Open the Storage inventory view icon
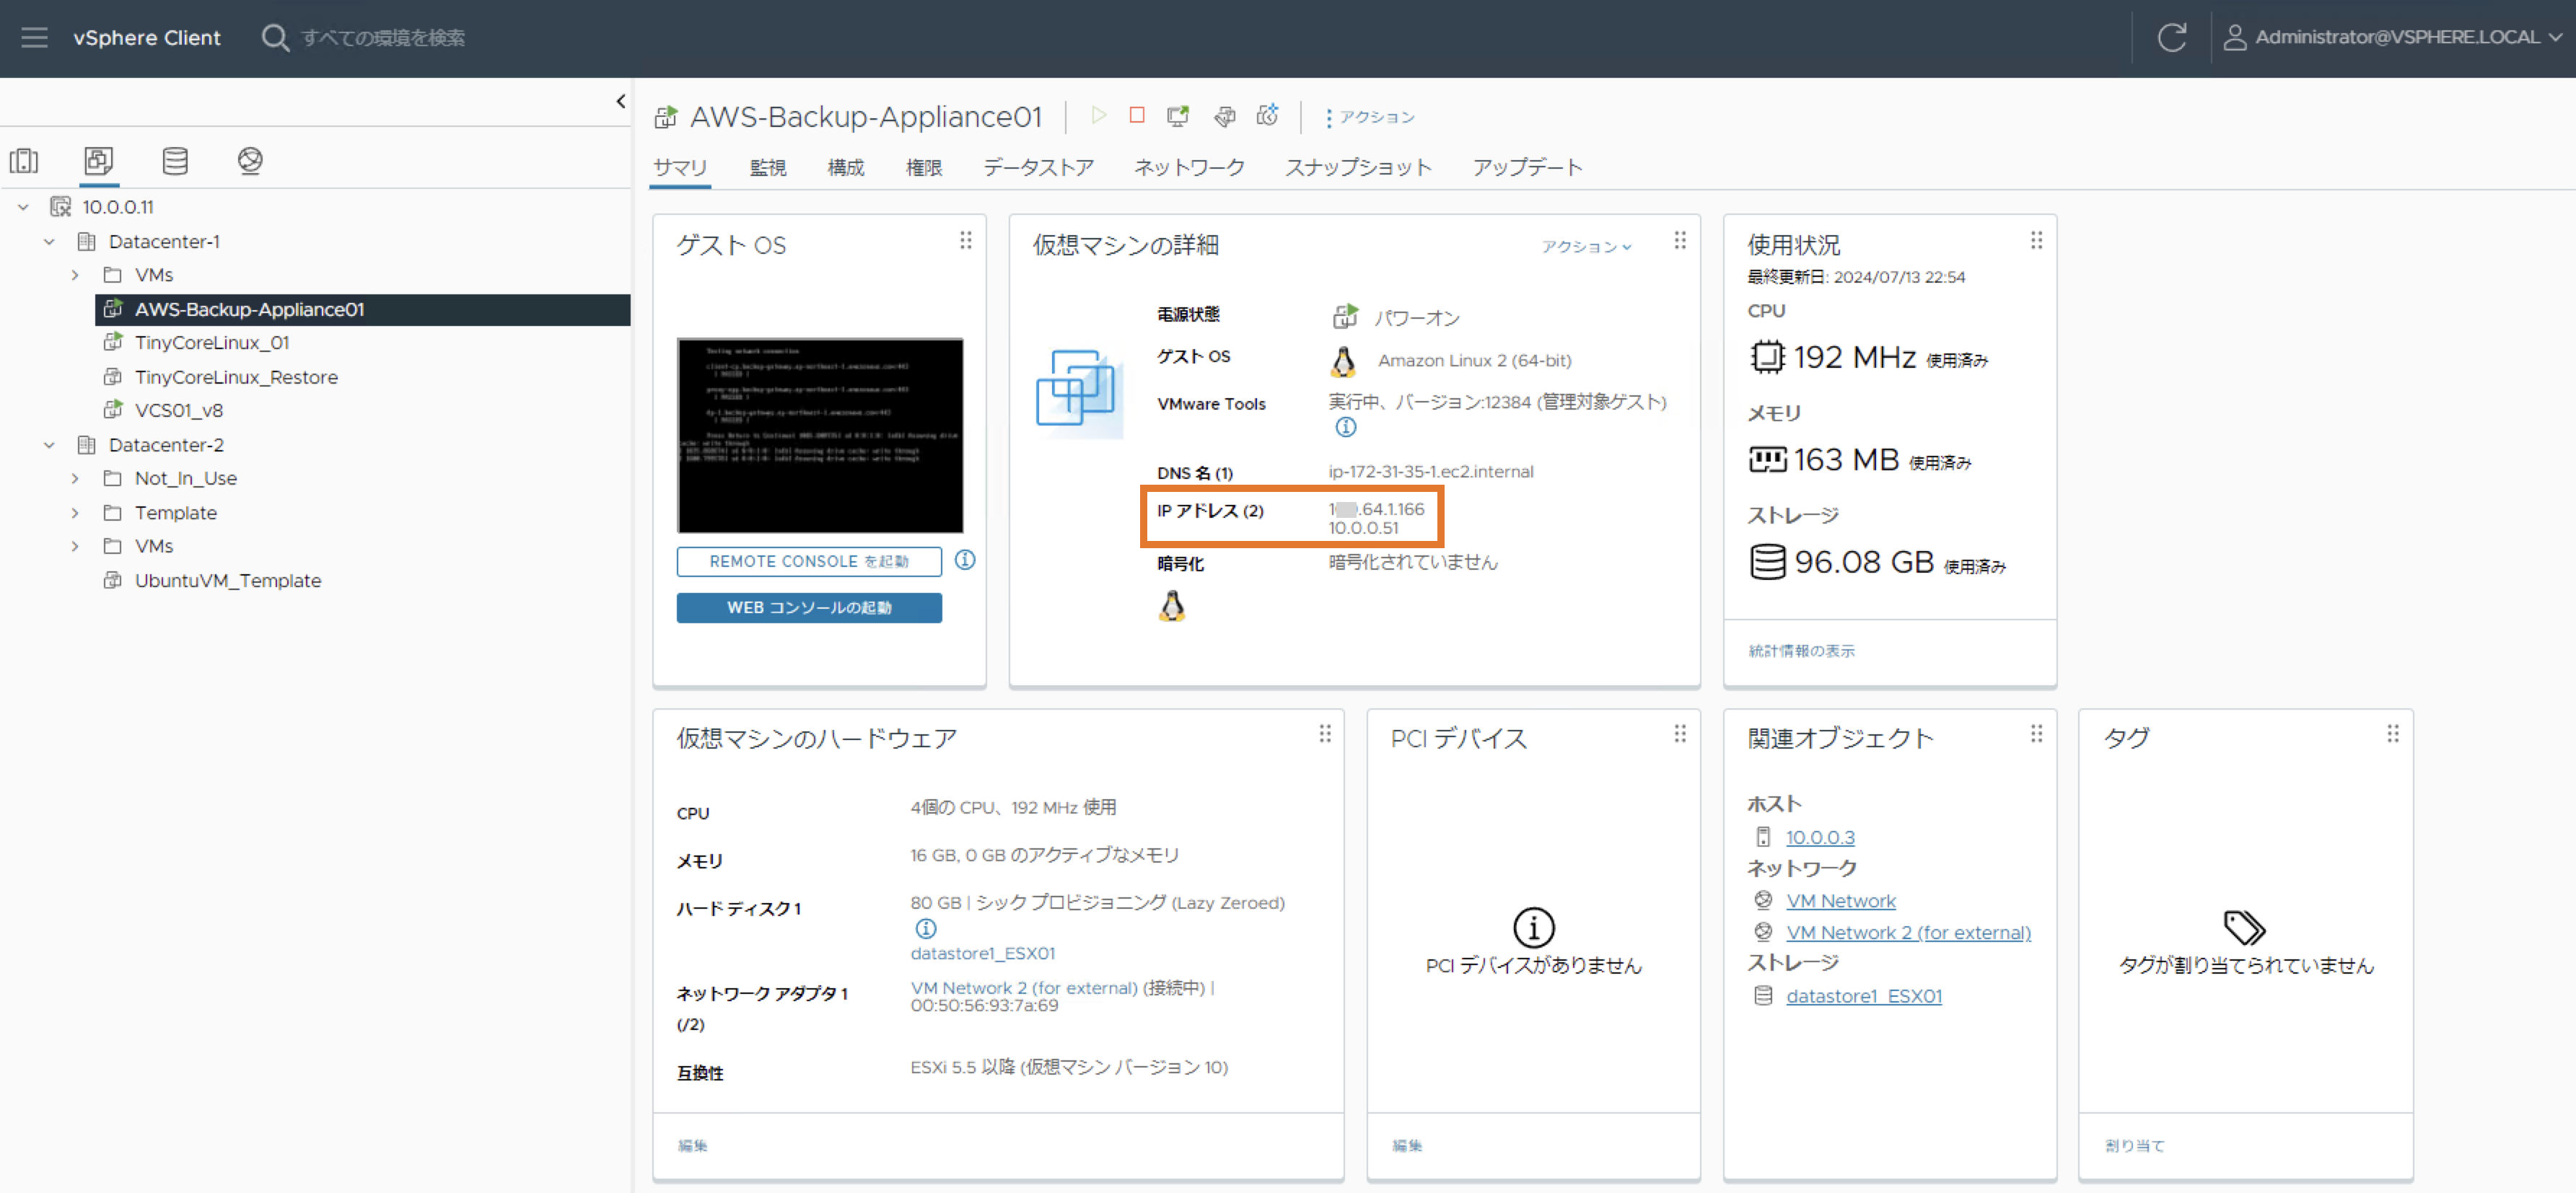The image size is (2576, 1193). tap(175, 161)
